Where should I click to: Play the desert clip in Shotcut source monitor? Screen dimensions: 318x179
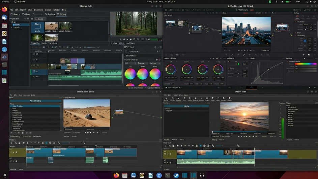click(90, 133)
